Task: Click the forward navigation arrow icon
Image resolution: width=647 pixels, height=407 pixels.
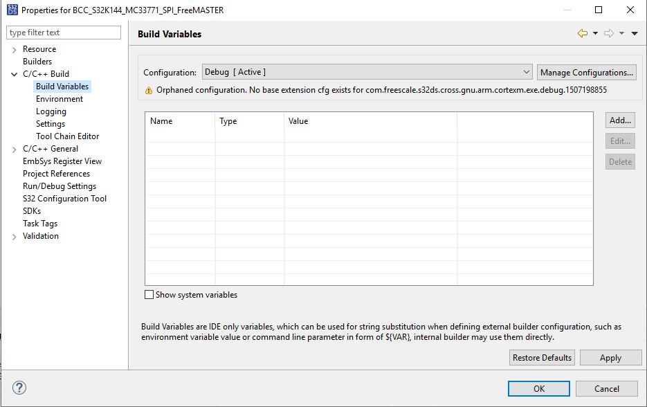Action: (x=608, y=34)
